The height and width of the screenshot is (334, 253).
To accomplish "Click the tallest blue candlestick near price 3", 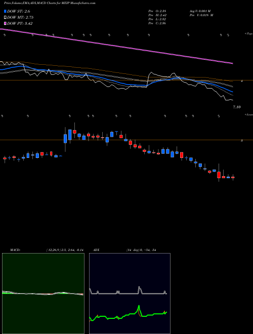I will pyautogui.click(x=70, y=135).
